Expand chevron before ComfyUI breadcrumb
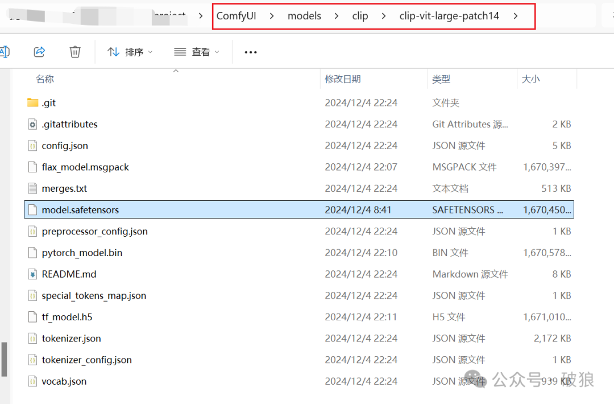The image size is (614, 404). pos(201,16)
